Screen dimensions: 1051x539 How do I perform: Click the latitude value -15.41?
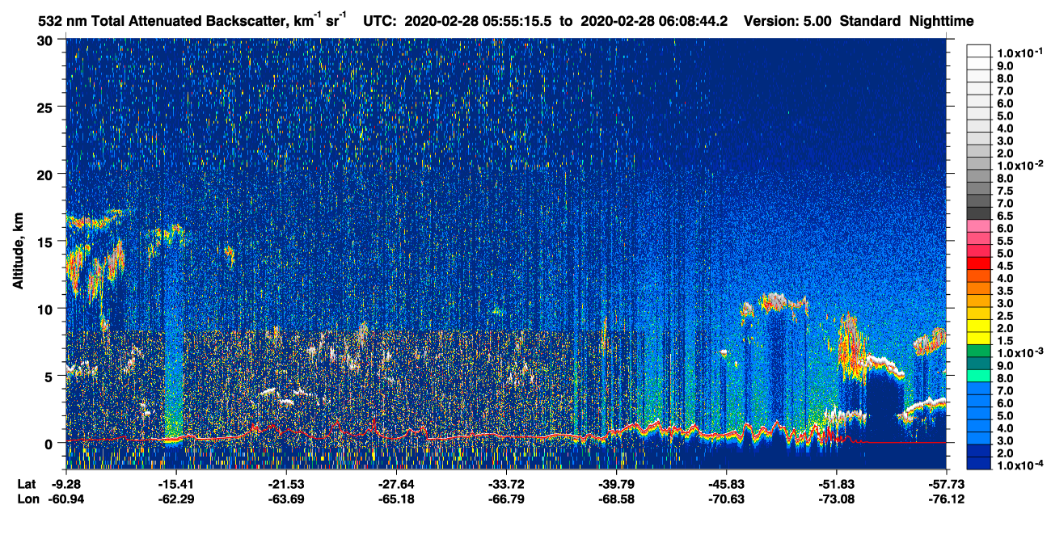pyautogui.click(x=175, y=484)
